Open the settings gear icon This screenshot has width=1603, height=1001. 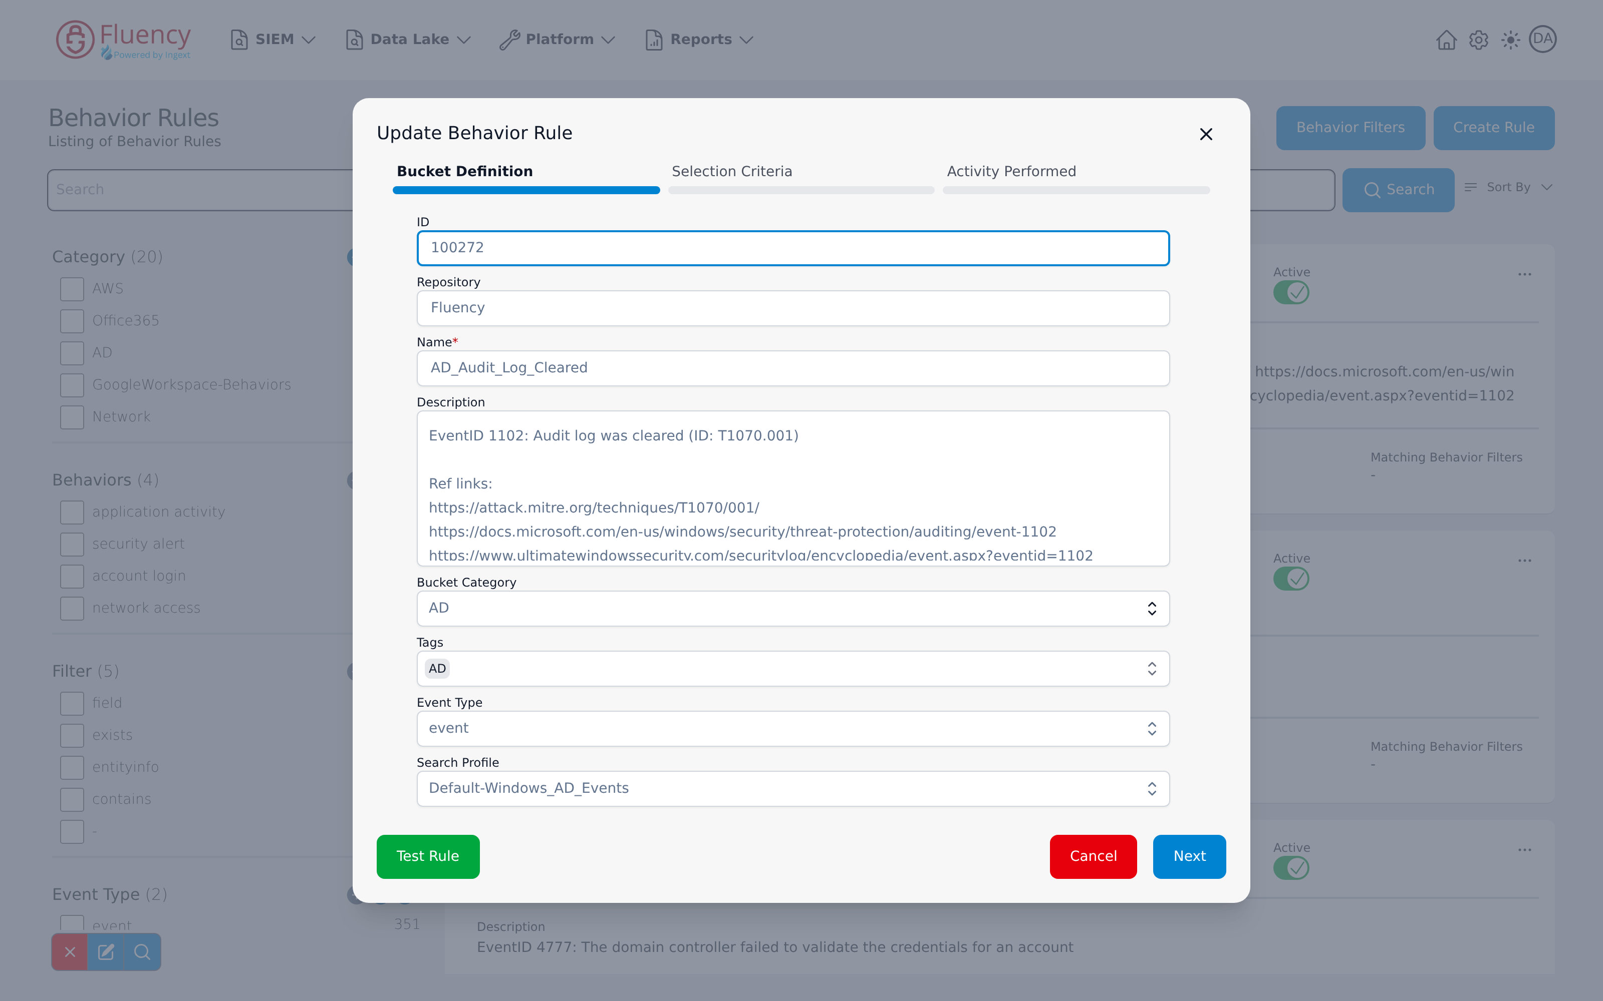[1478, 40]
